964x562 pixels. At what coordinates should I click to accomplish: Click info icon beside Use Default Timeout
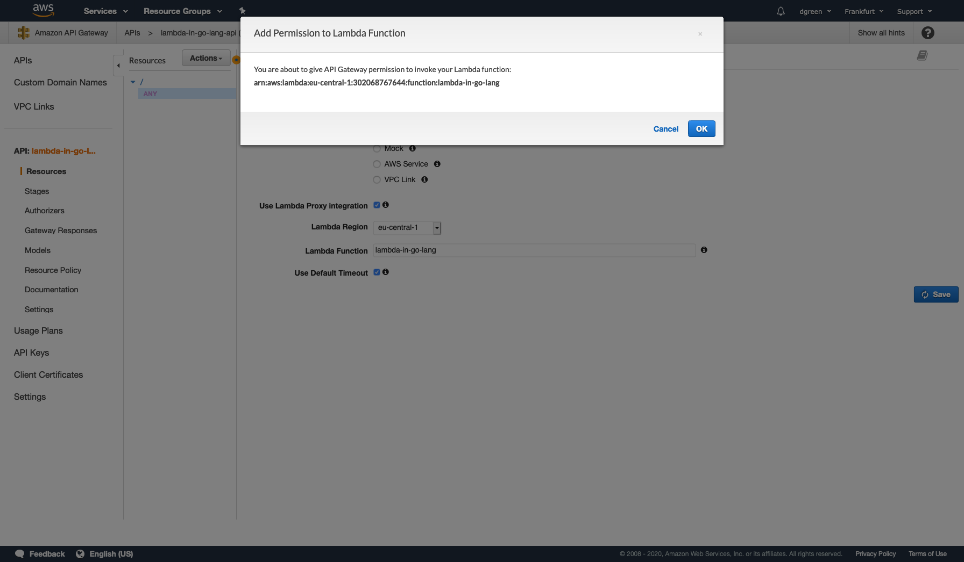pyautogui.click(x=386, y=272)
